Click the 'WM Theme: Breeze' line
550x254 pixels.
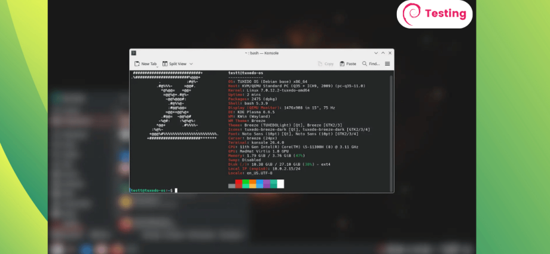247,121
